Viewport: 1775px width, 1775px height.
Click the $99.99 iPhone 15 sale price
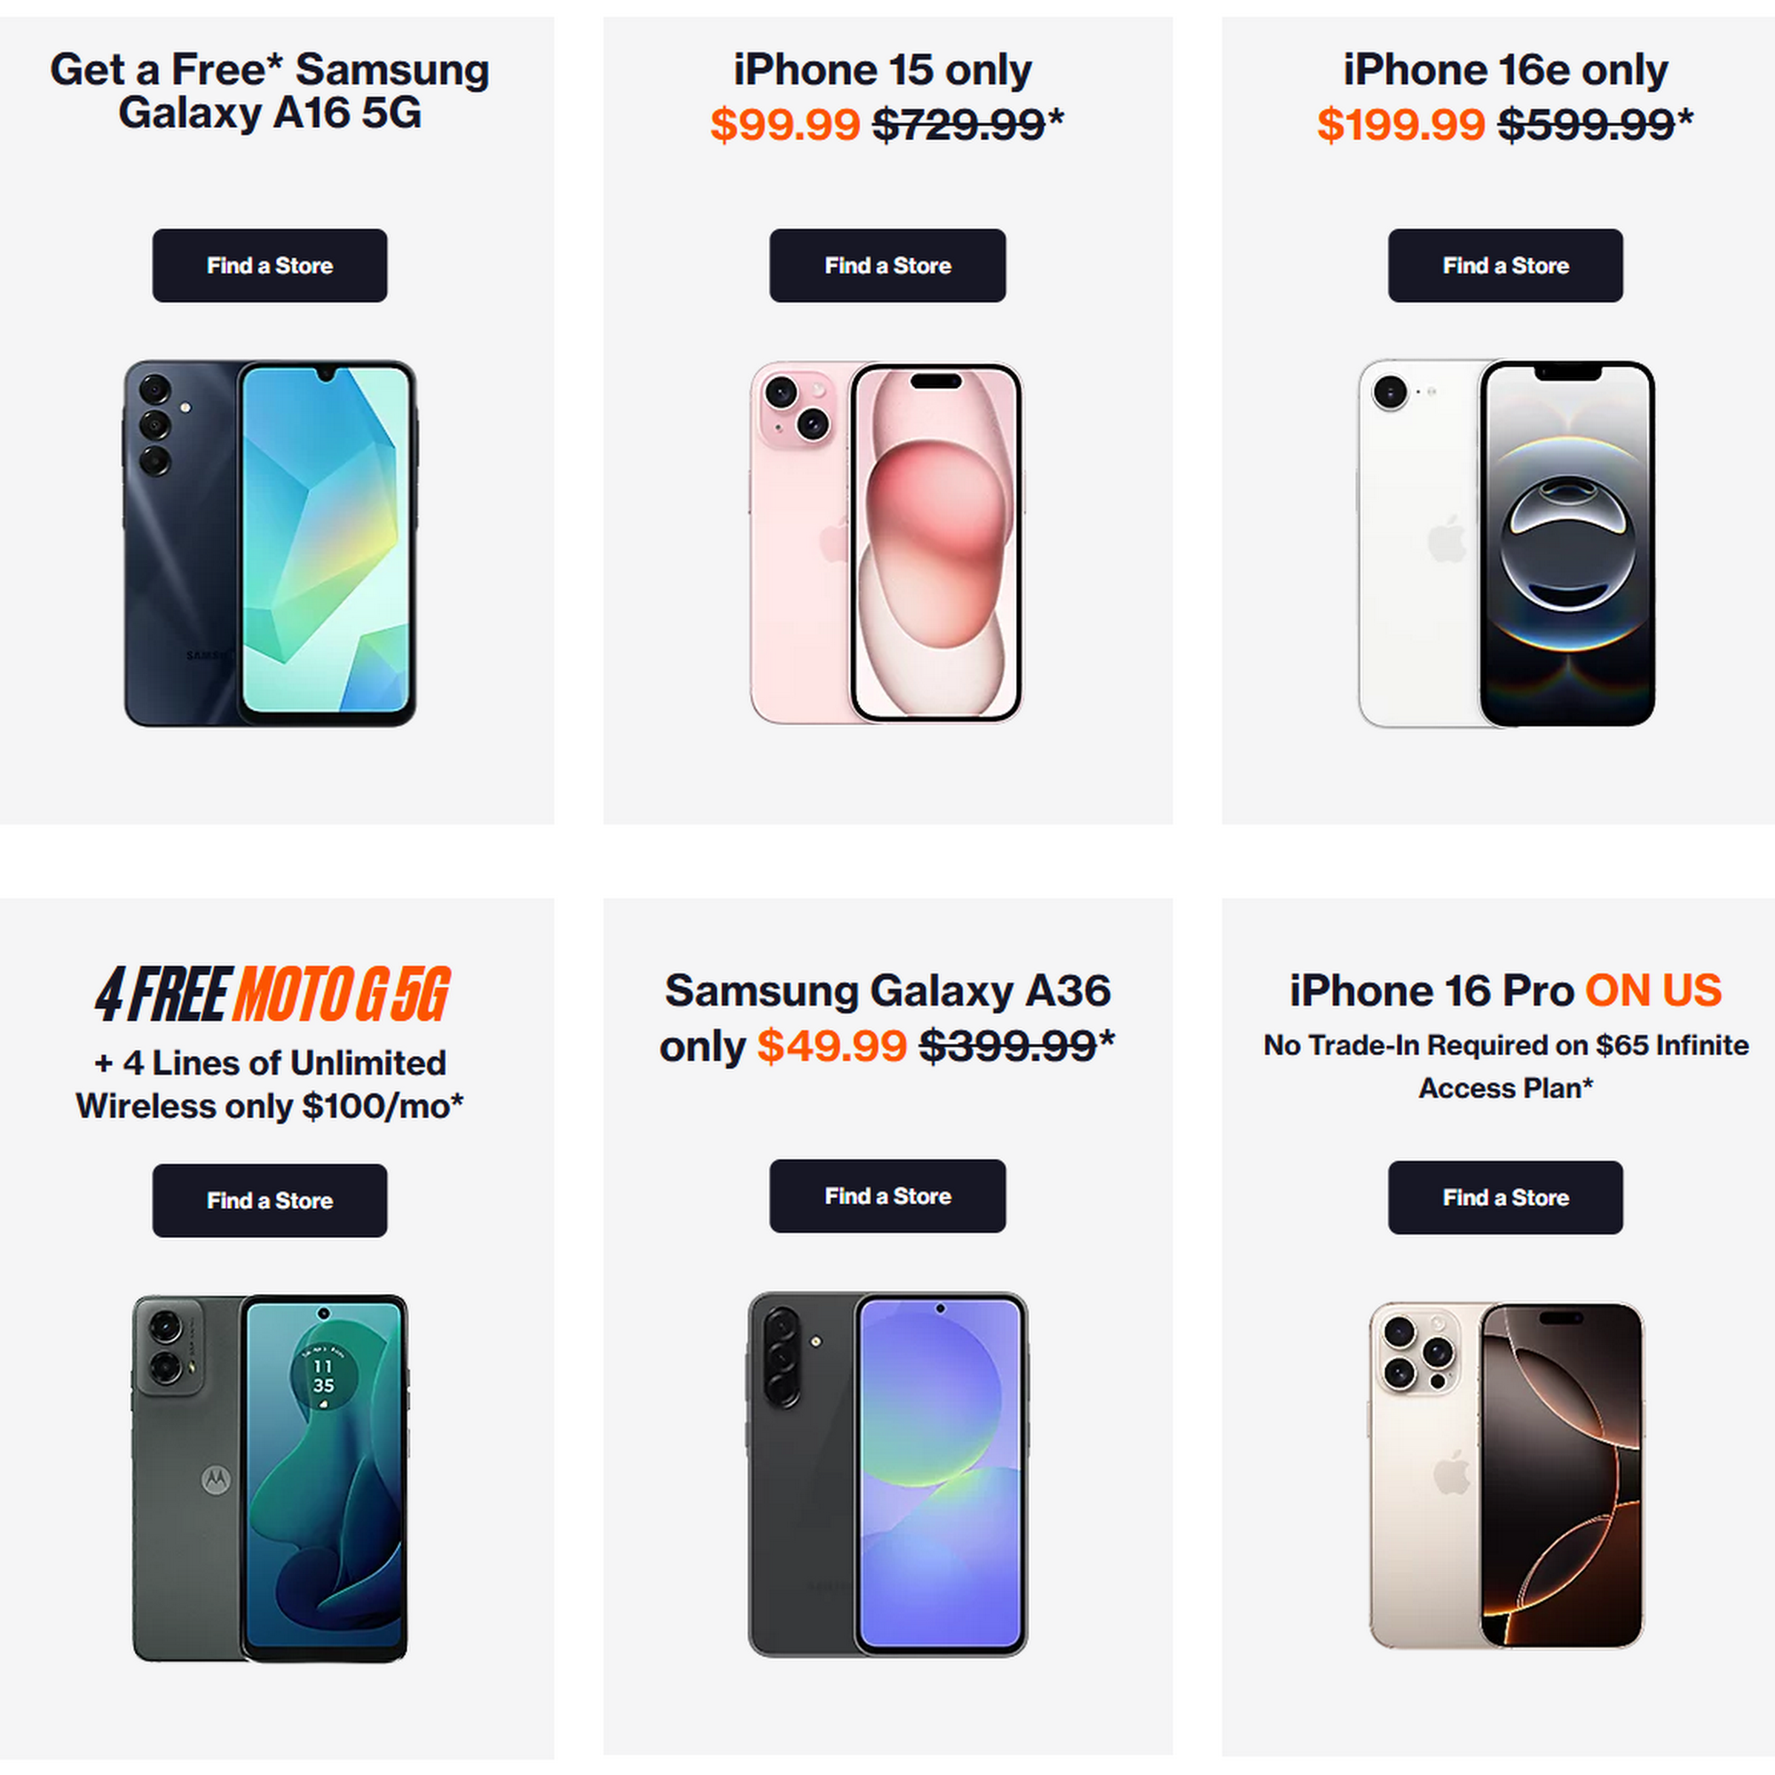tap(785, 125)
